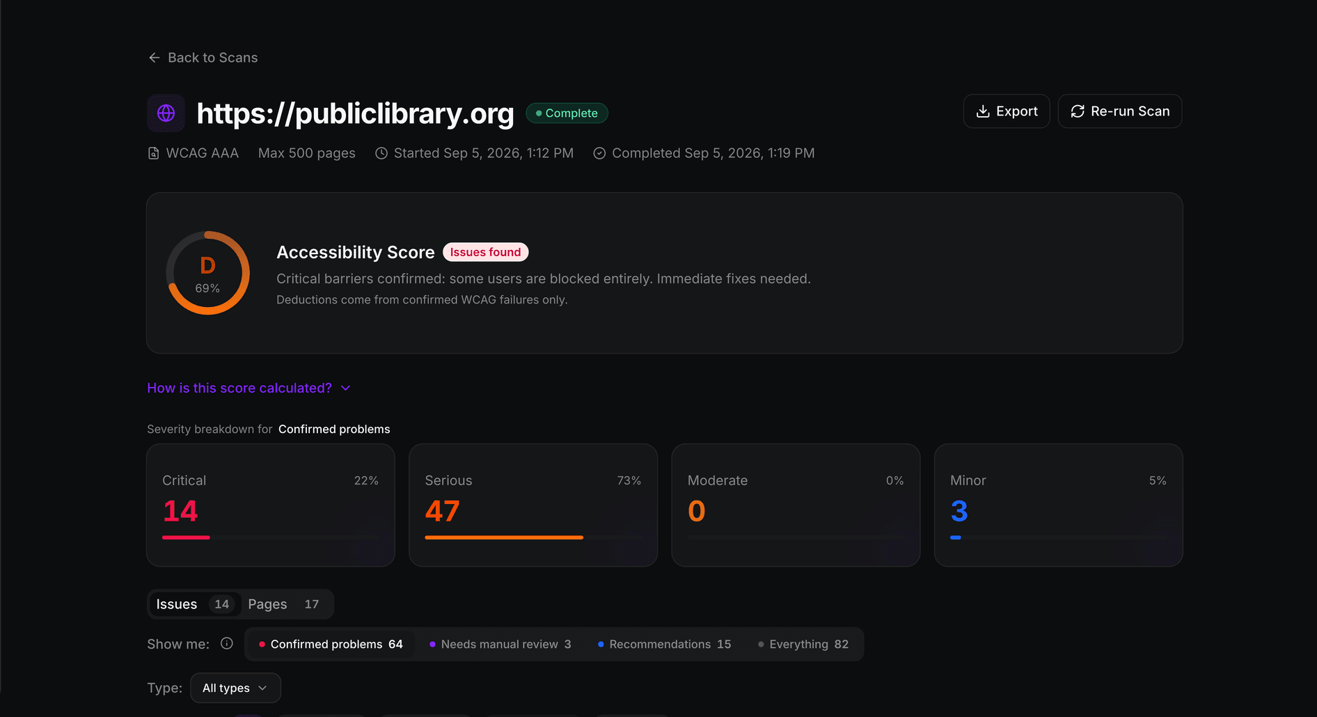Click the WCAG AAA label
Image resolution: width=1317 pixels, height=717 pixels.
pos(203,153)
